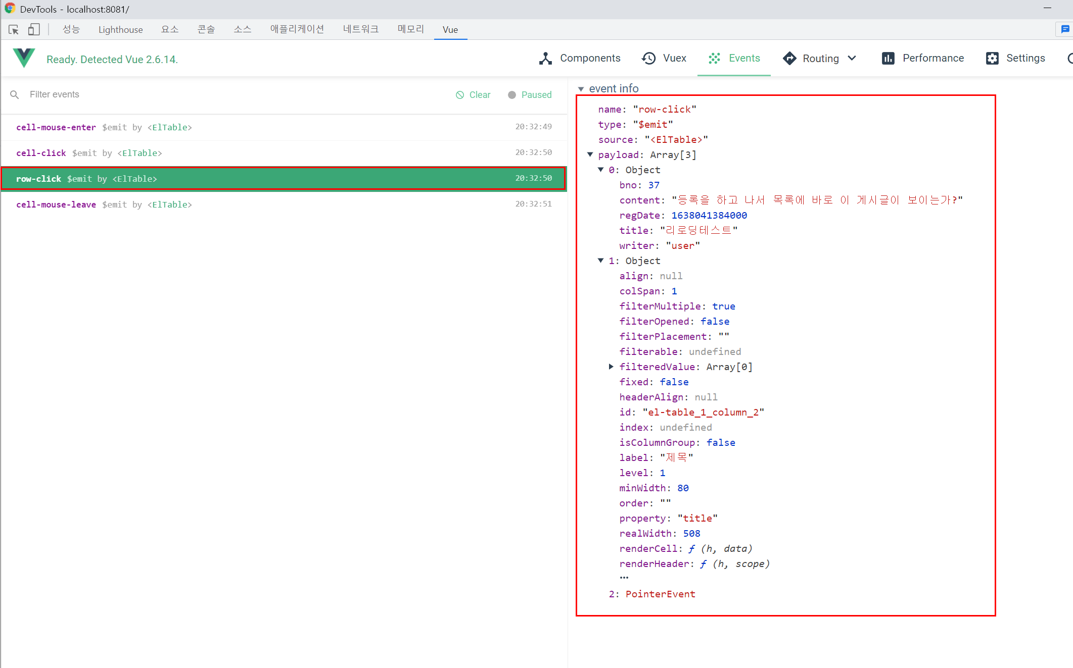1073x668 pixels.
Task: Open Vue devtools Settings
Action: (x=1015, y=58)
